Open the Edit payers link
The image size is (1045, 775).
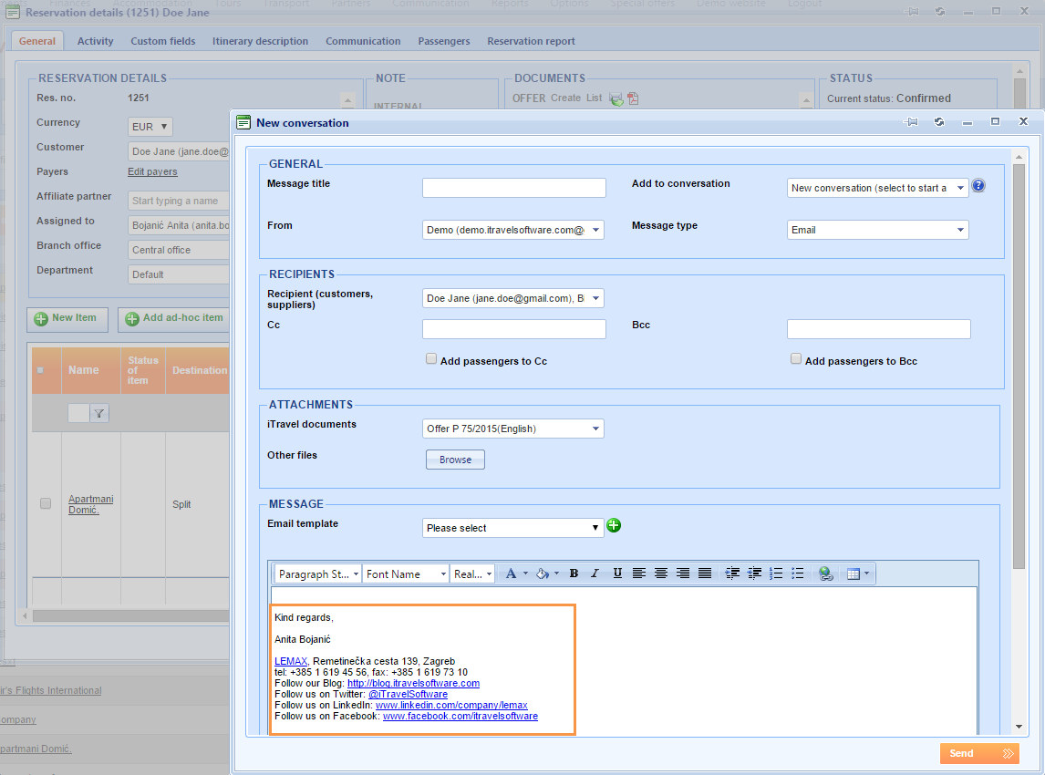pyautogui.click(x=152, y=172)
